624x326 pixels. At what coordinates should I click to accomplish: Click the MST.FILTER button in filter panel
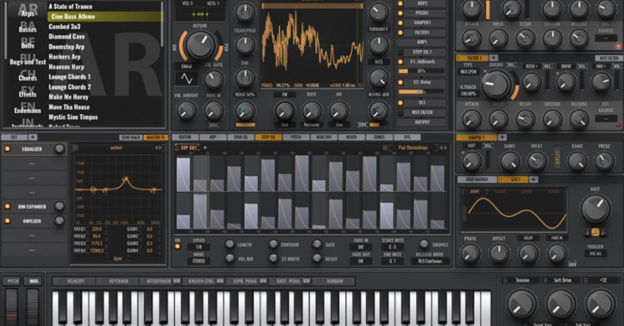(609, 58)
